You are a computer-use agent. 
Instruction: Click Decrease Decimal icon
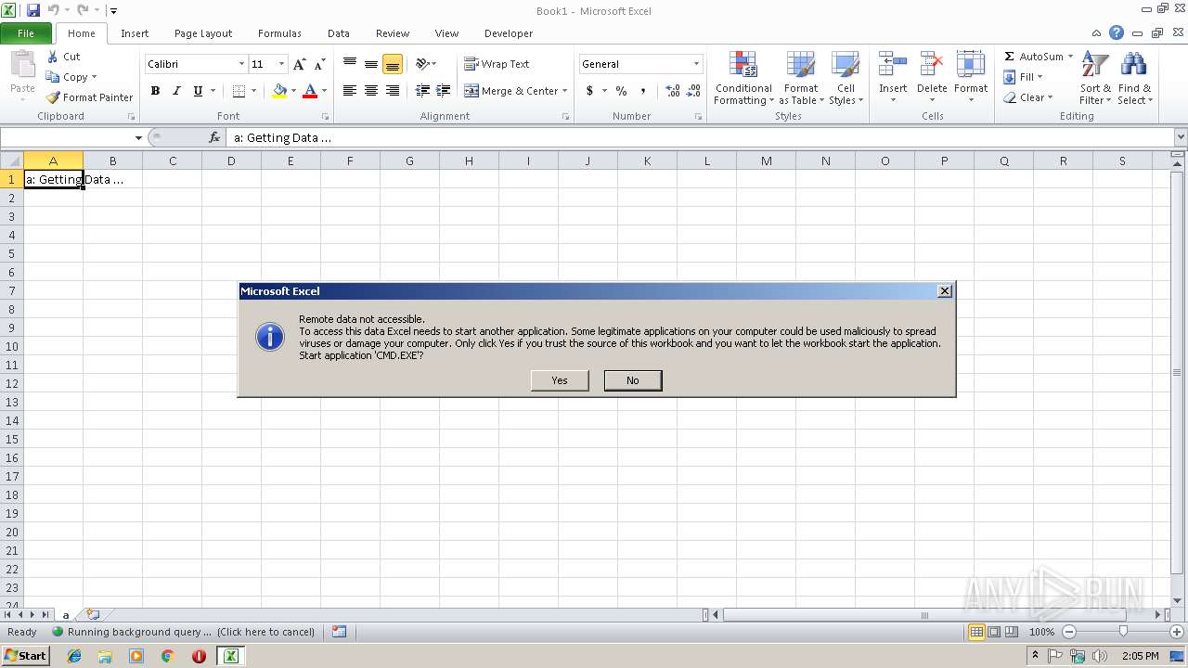694,91
